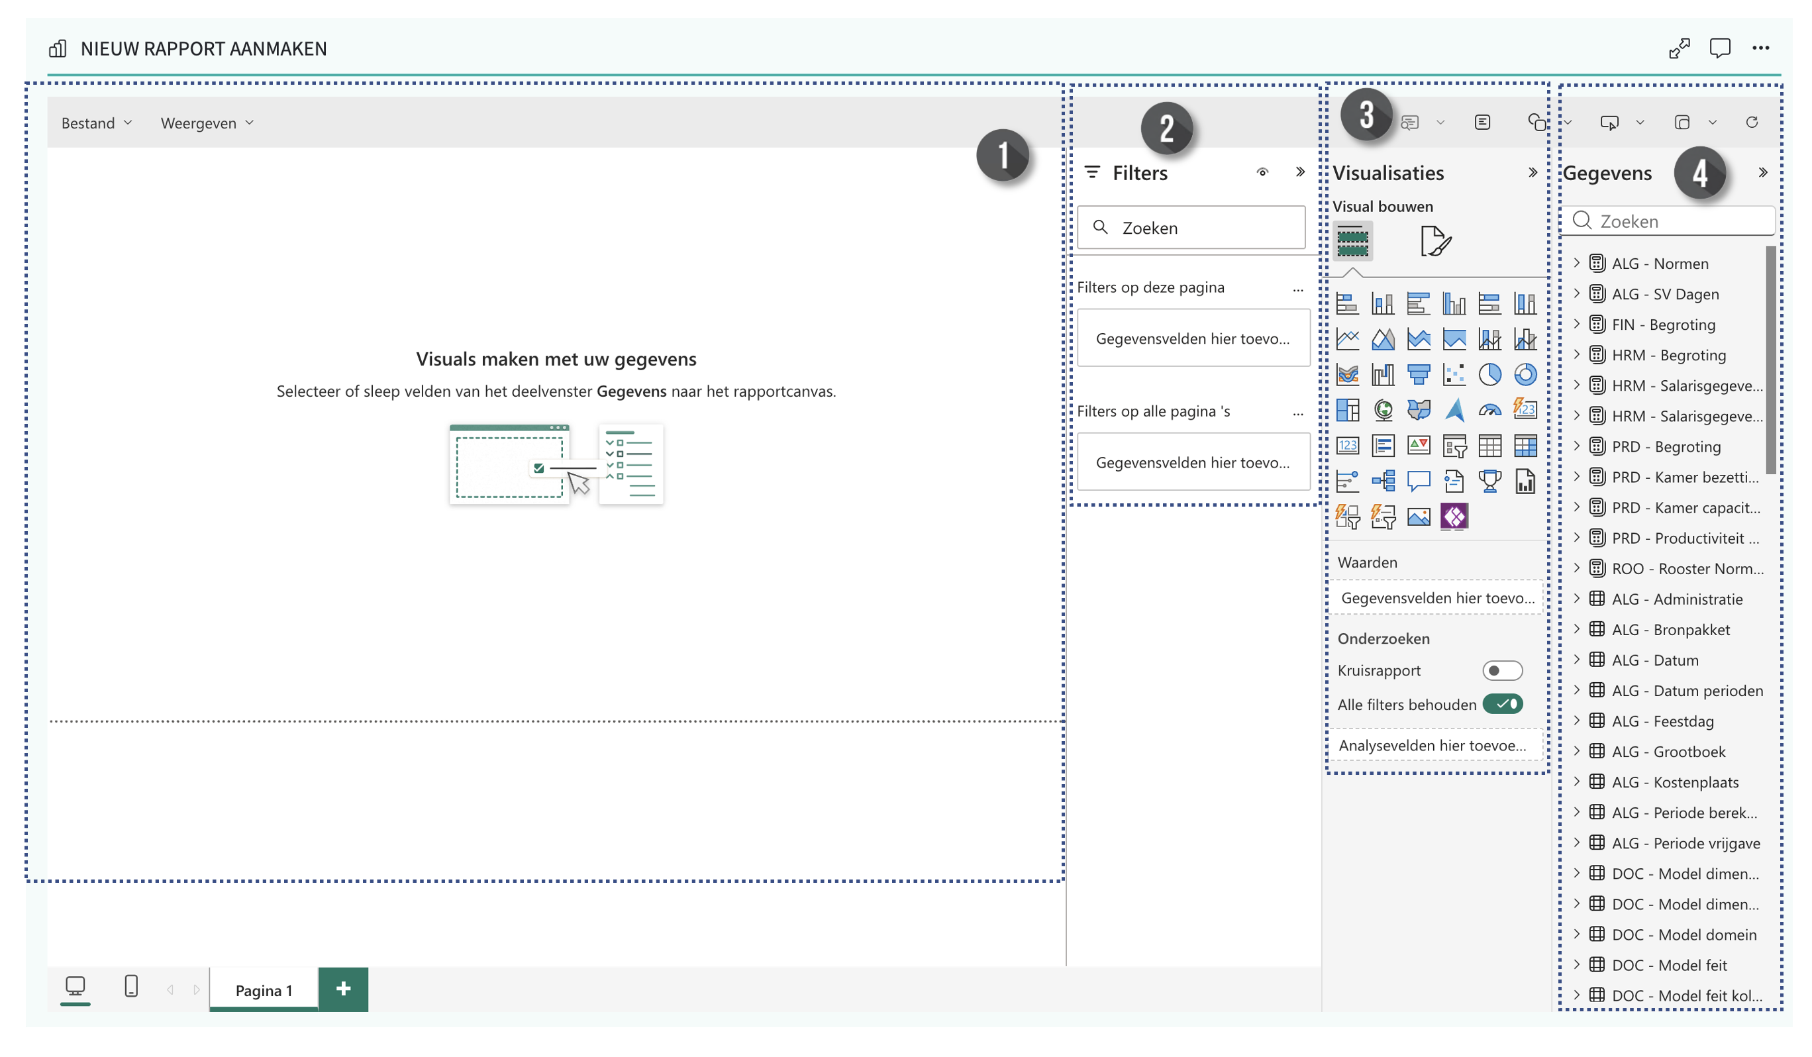Click the refresh icon in toolbar
Viewport: 1812px width, 1057px height.
(1752, 123)
